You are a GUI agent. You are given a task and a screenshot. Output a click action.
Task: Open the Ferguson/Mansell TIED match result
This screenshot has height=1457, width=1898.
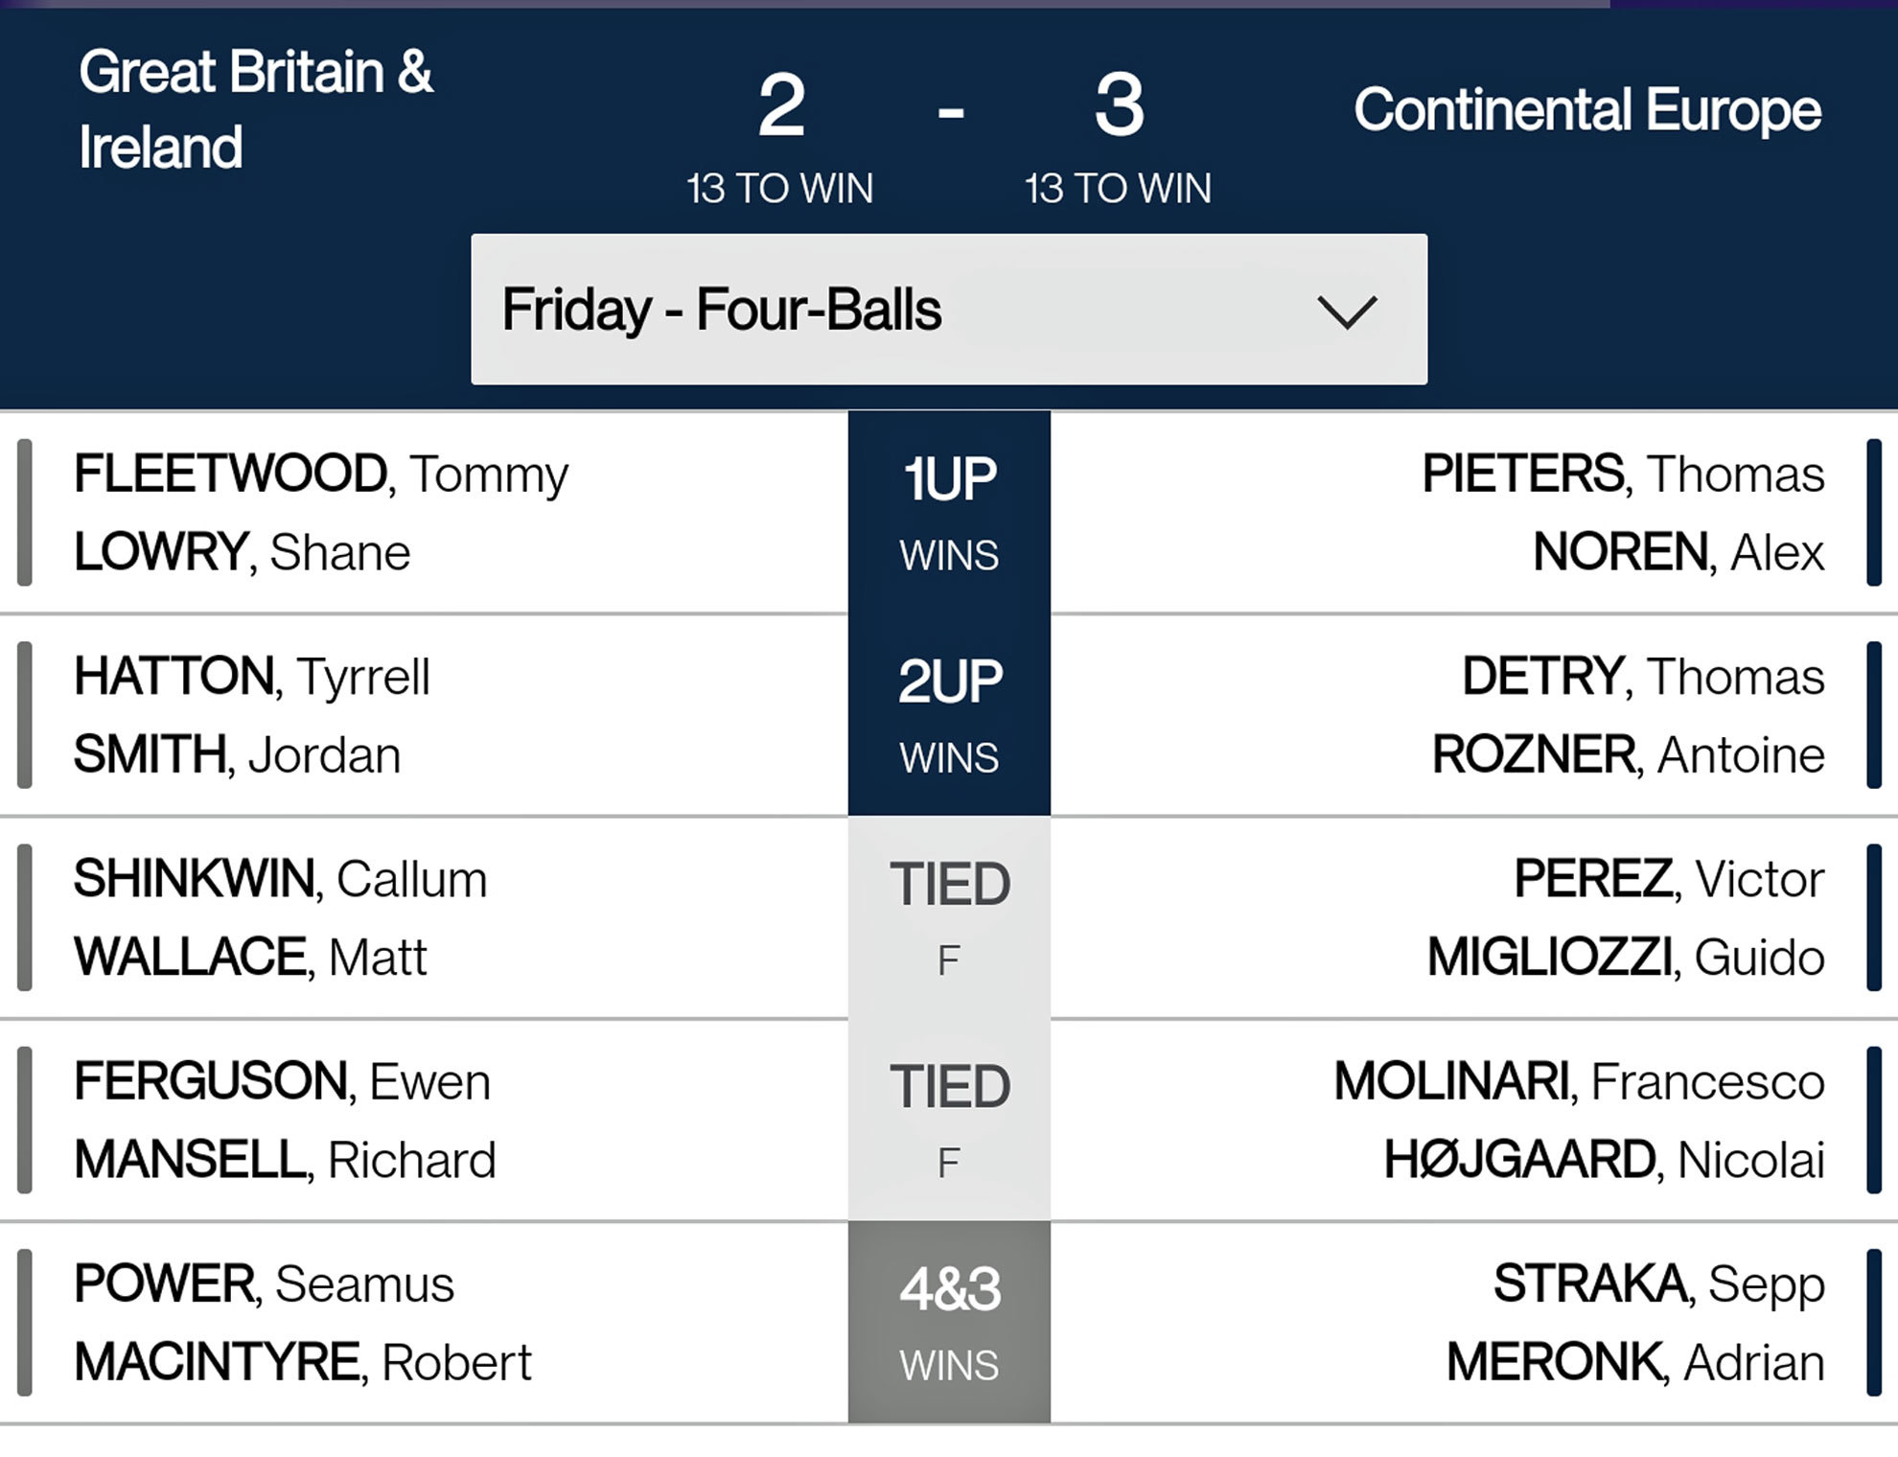pyautogui.click(x=949, y=1120)
